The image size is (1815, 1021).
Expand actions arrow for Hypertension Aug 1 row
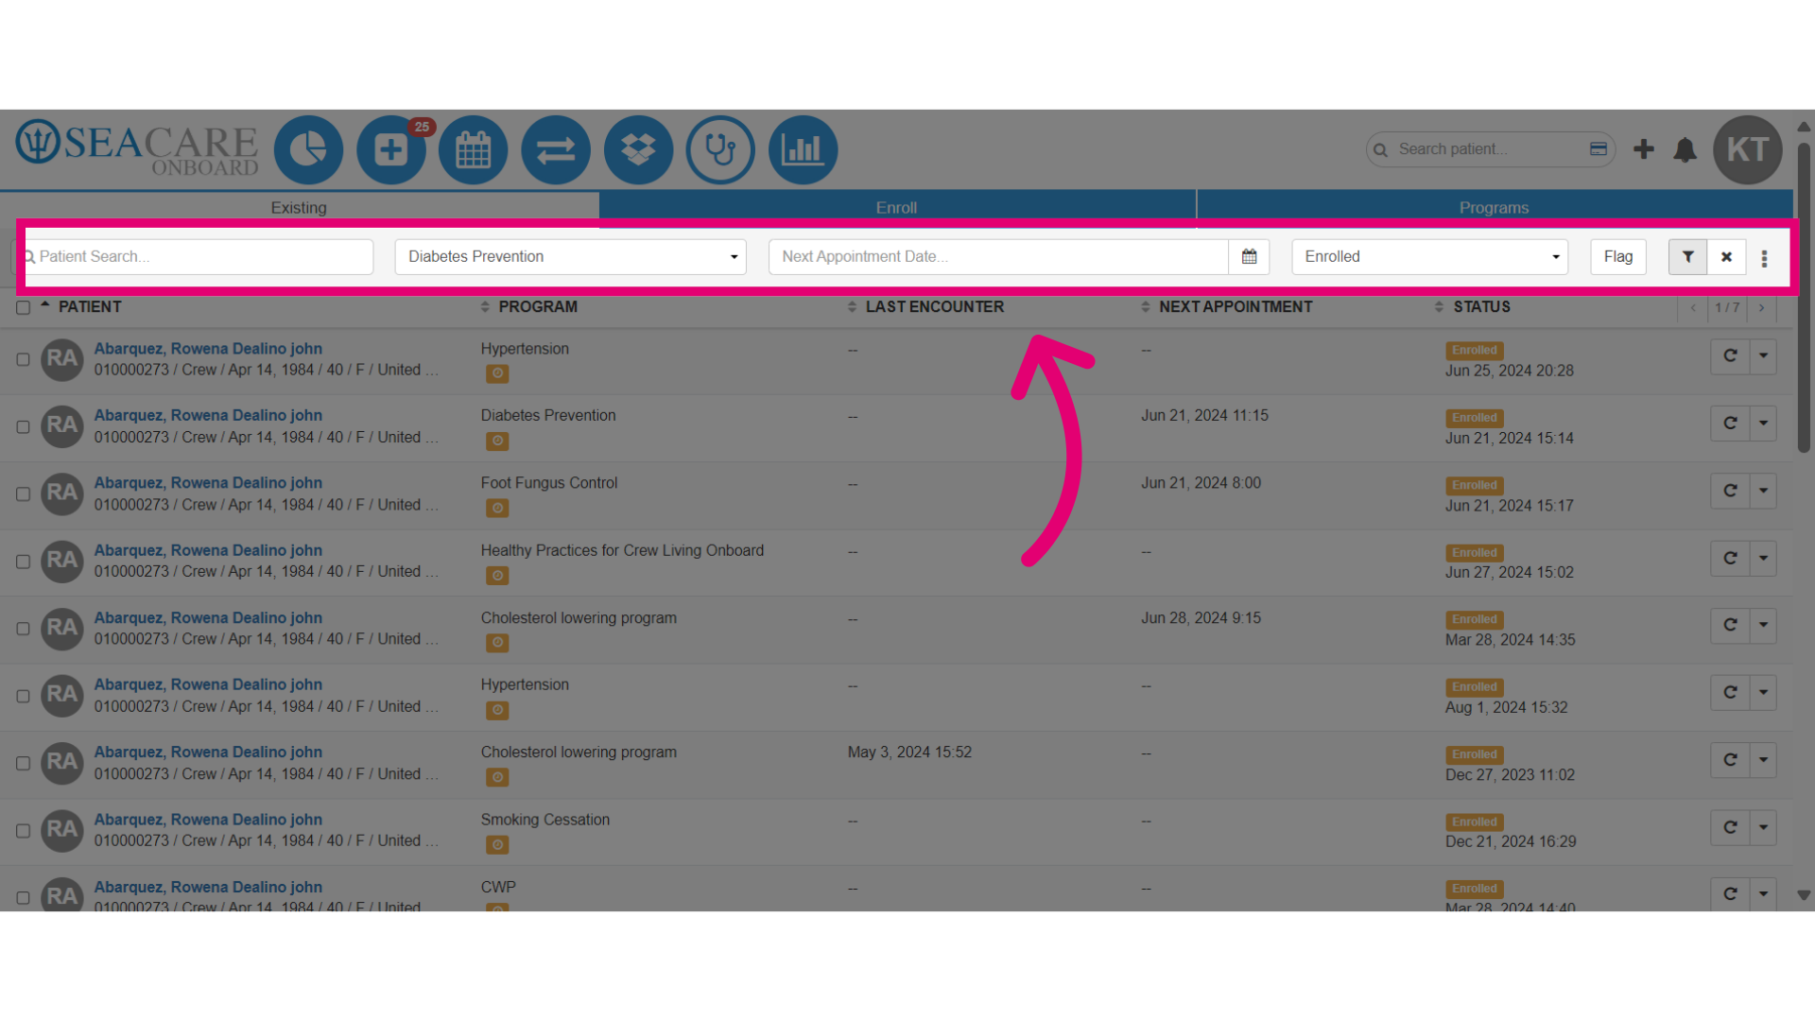[x=1763, y=692]
